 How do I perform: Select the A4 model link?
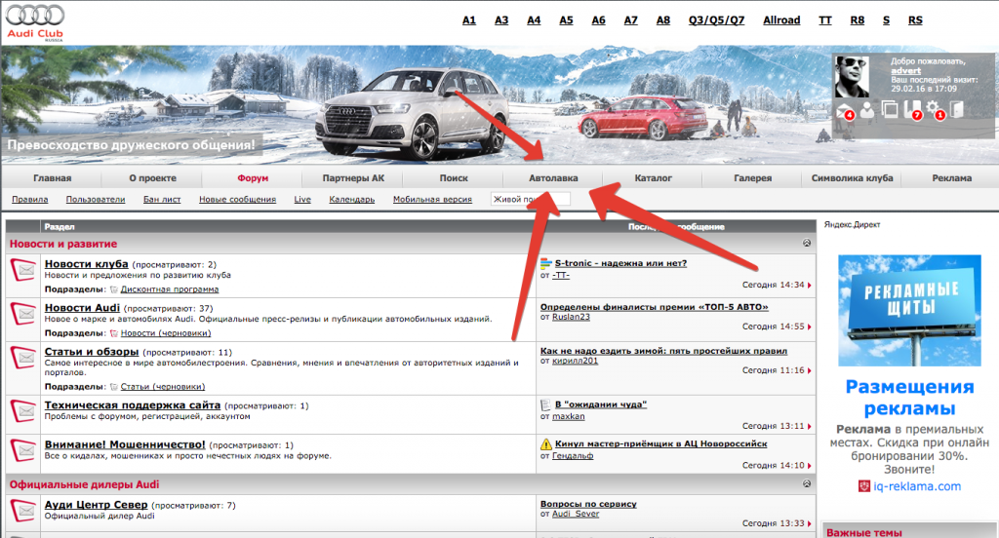pos(534,20)
